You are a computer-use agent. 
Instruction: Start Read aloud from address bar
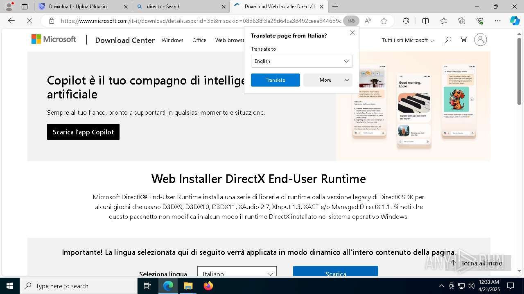click(x=368, y=21)
